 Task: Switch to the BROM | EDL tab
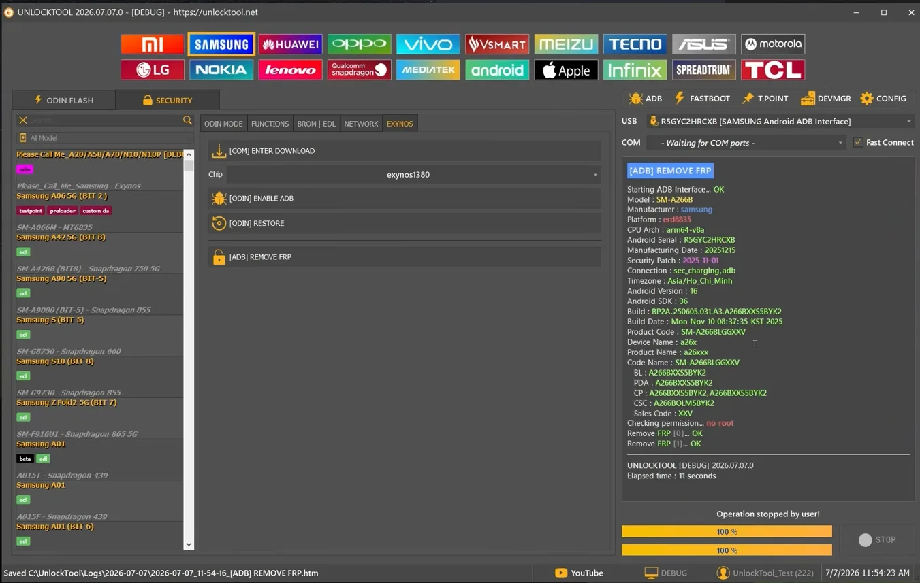tap(316, 124)
